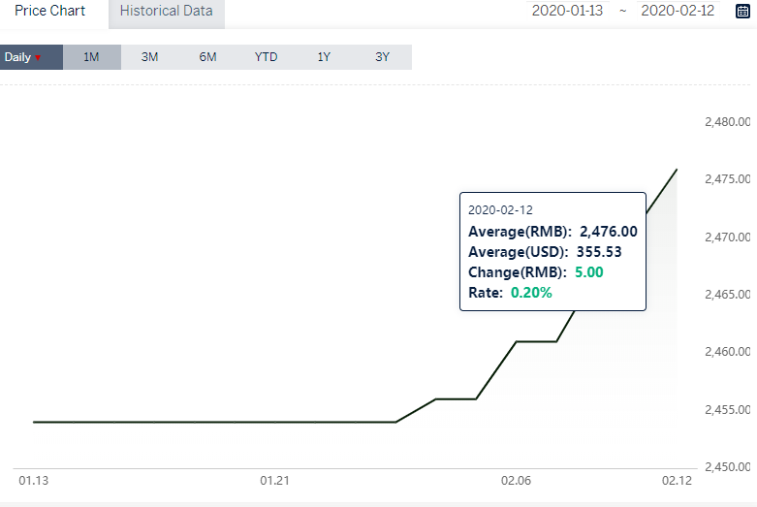Select the 6M time range
This screenshot has width=757, height=507.
(207, 57)
